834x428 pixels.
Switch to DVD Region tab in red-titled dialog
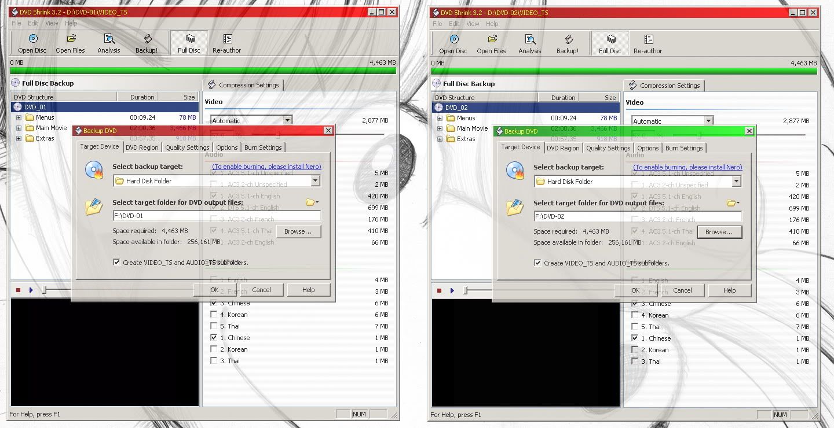(142, 147)
